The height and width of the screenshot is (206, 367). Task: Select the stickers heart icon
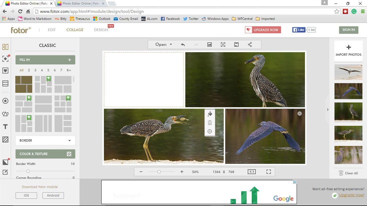tap(5, 70)
